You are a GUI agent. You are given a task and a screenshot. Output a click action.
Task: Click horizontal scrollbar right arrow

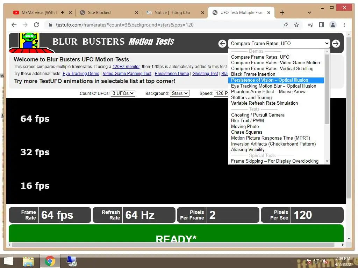(x=343, y=245)
